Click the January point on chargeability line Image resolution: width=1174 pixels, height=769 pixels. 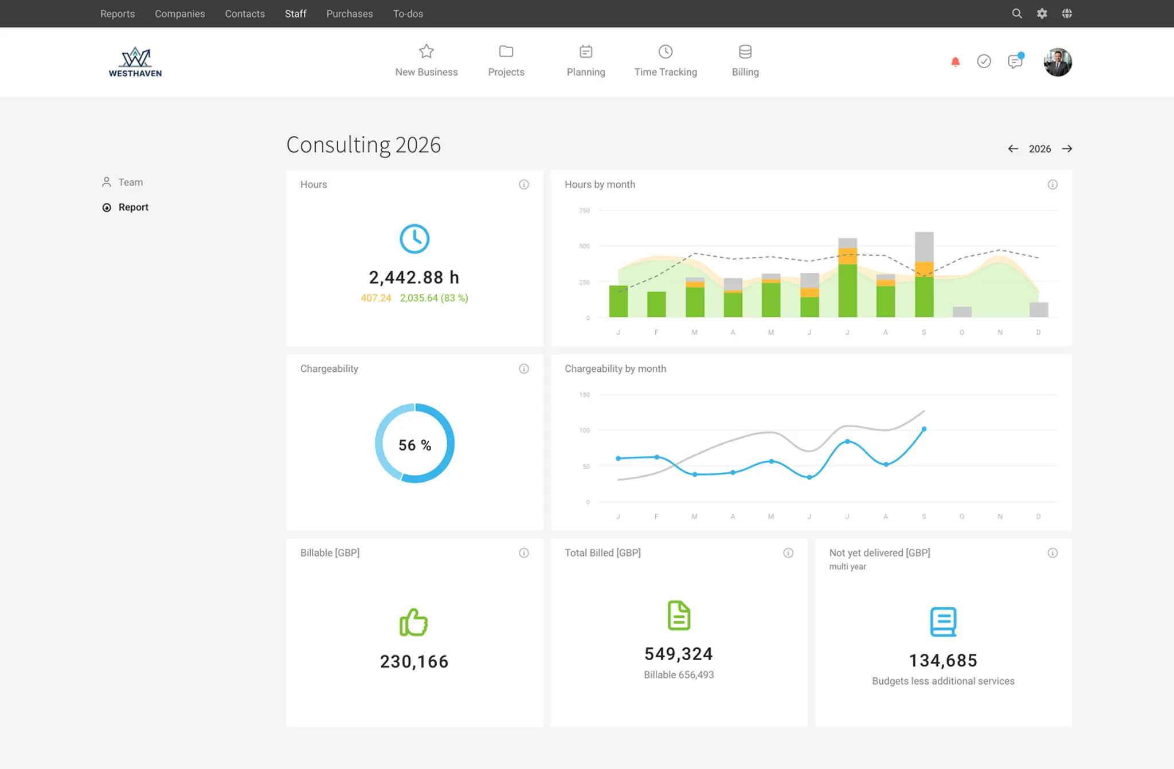618,458
